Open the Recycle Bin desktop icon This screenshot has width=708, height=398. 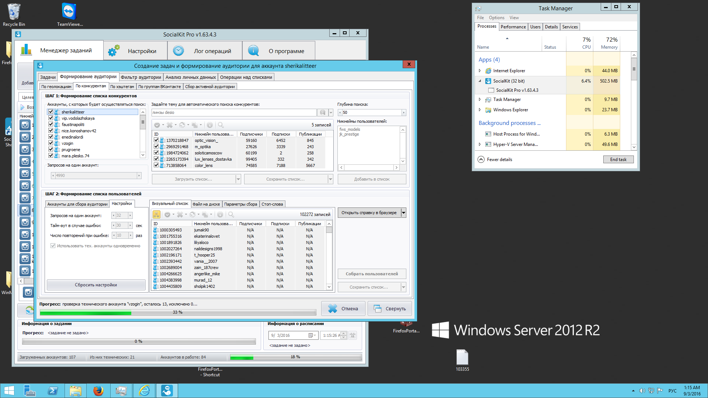pos(14,15)
